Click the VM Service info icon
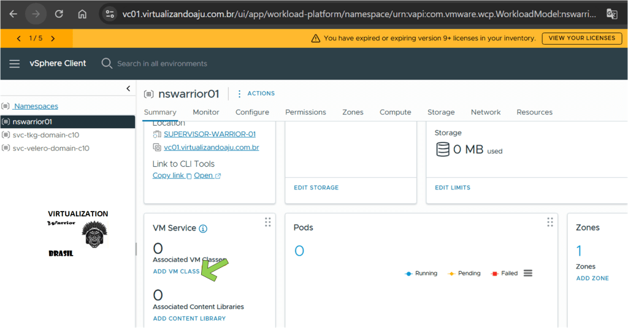This screenshot has width=628, height=328. click(203, 229)
